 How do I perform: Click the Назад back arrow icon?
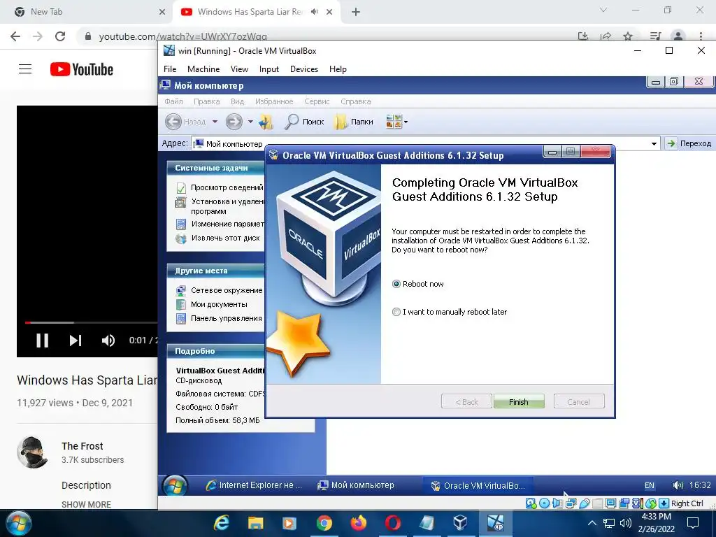tap(173, 122)
